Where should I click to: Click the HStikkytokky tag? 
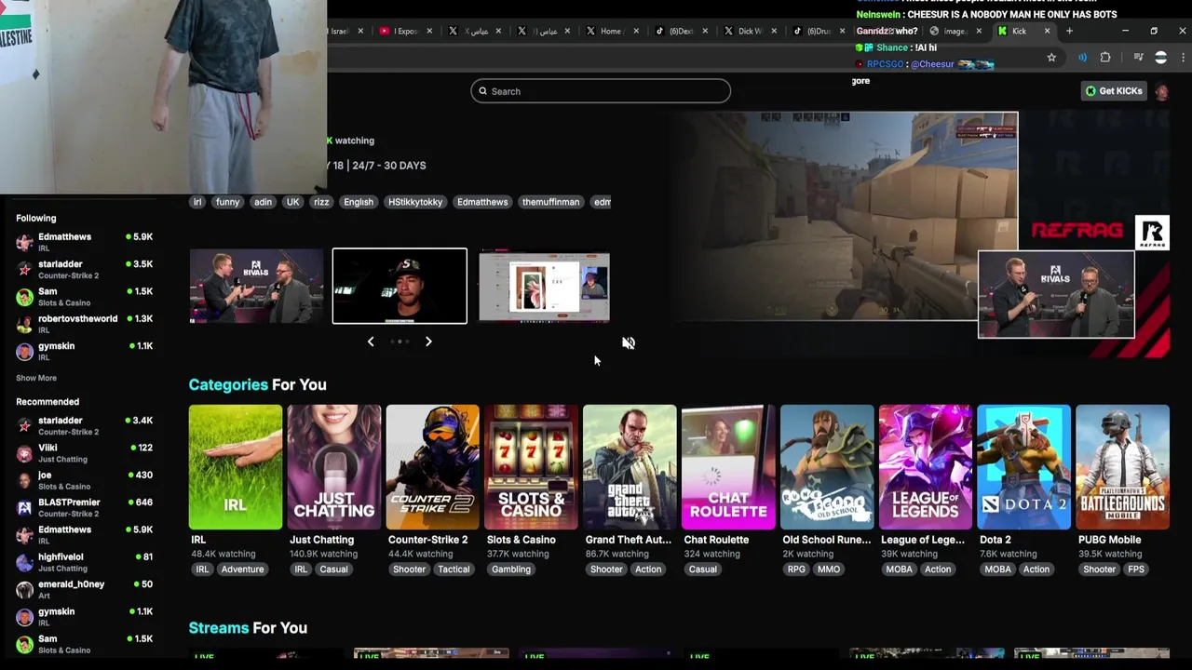tap(415, 202)
